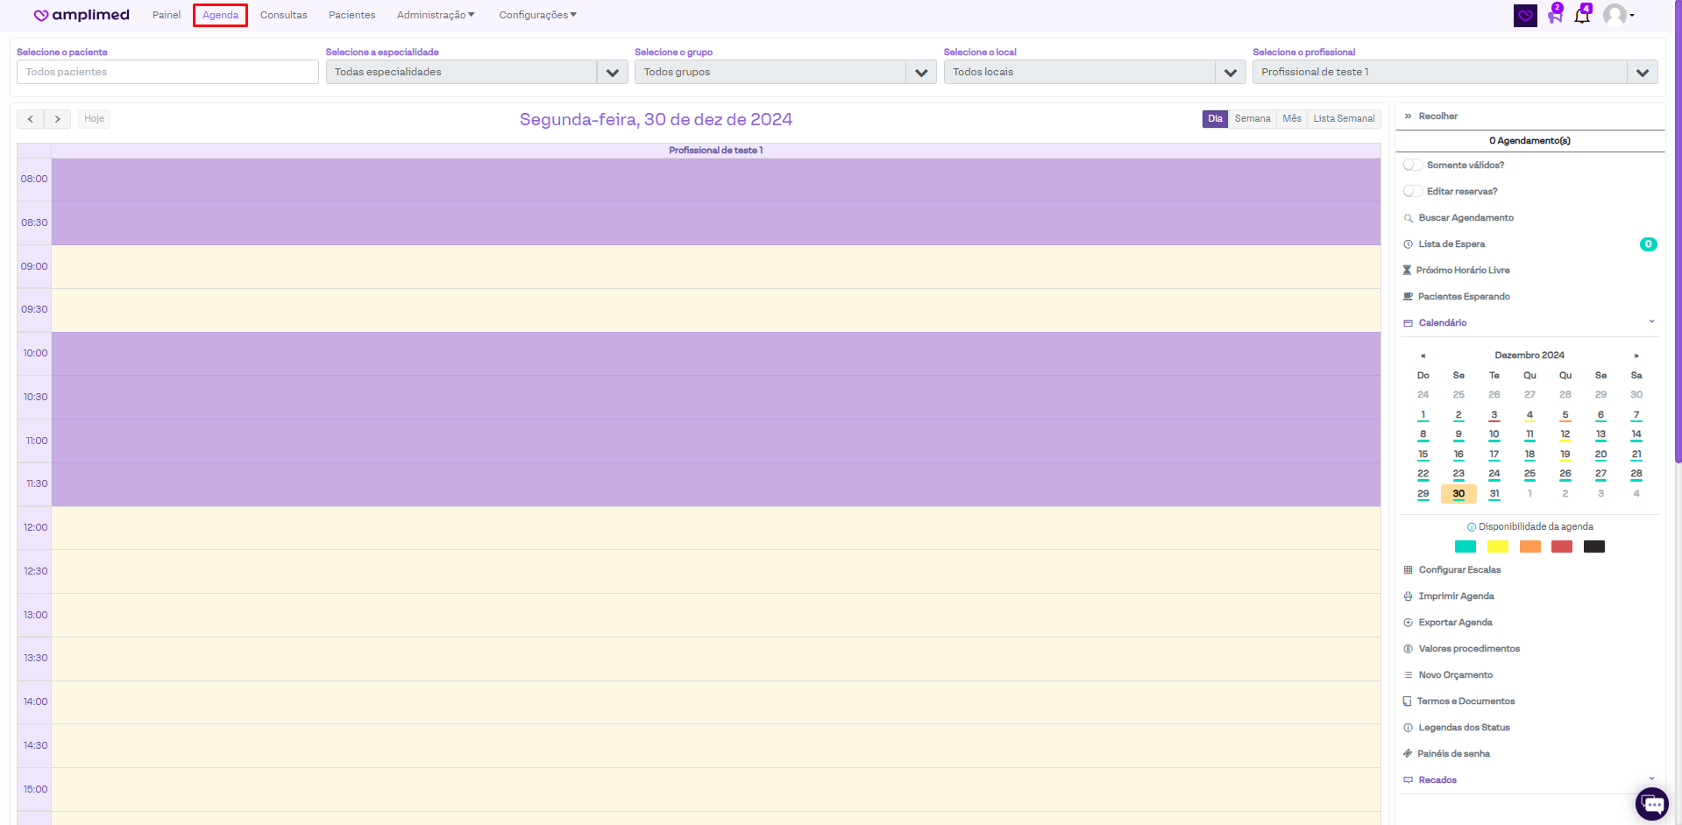Open the Administração menu dropdown
The image size is (1682, 825).
[x=435, y=15]
